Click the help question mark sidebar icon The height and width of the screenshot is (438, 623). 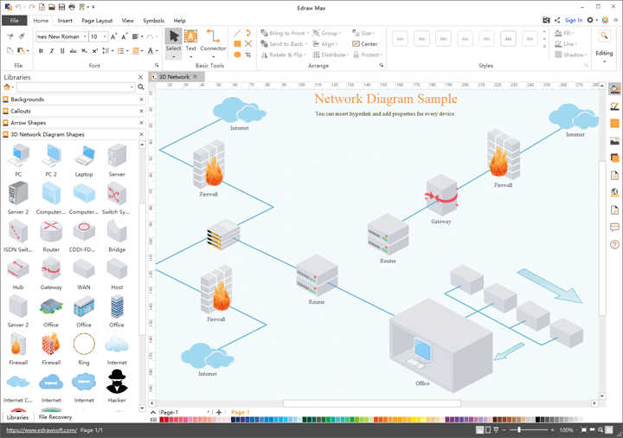click(614, 244)
